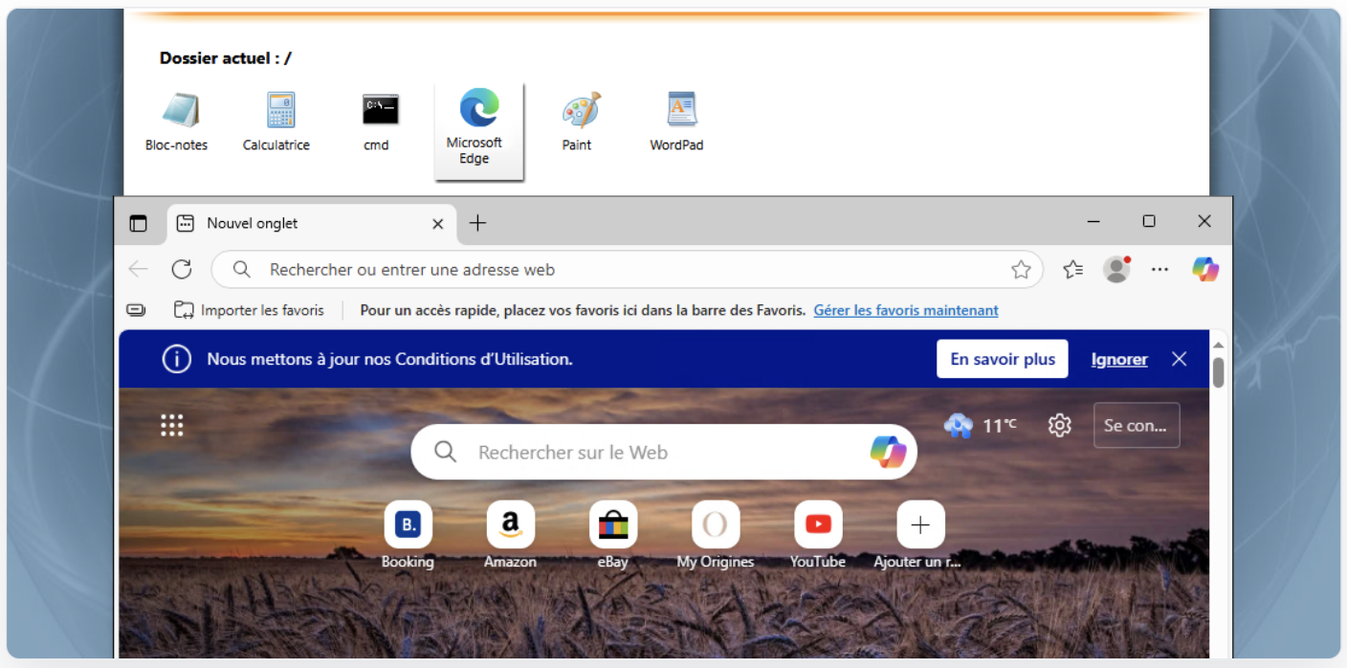
Task: Click the user profile avatar icon
Action: [x=1116, y=270]
